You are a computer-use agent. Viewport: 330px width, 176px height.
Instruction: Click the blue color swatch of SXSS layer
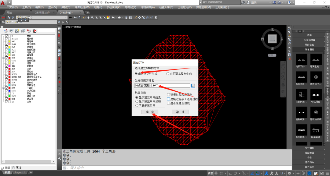[10, 91]
